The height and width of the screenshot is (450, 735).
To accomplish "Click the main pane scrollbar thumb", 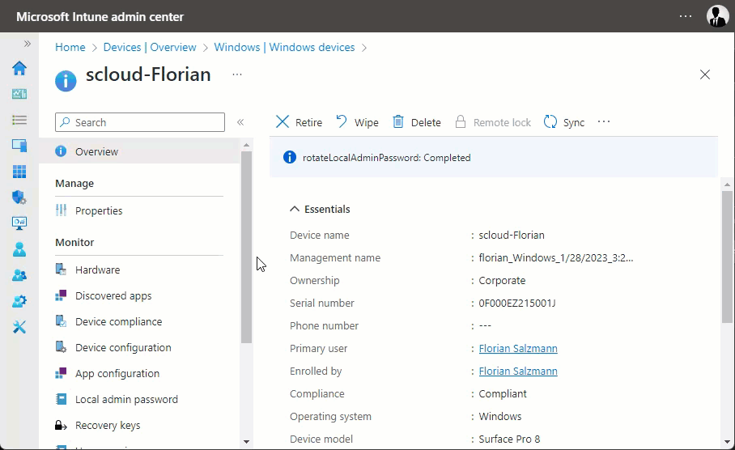I will pyautogui.click(x=727, y=257).
